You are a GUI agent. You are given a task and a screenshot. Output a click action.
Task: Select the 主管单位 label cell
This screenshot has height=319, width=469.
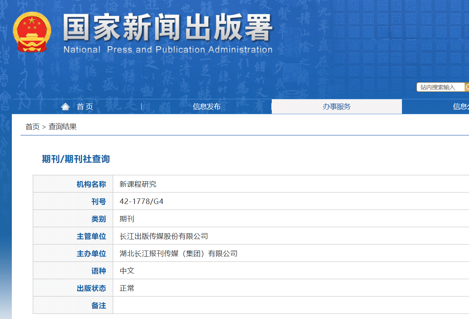(73, 236)
